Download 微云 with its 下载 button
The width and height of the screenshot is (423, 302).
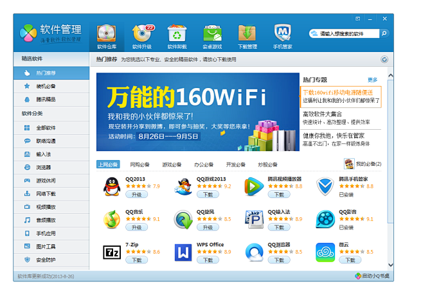click(350, 260)
